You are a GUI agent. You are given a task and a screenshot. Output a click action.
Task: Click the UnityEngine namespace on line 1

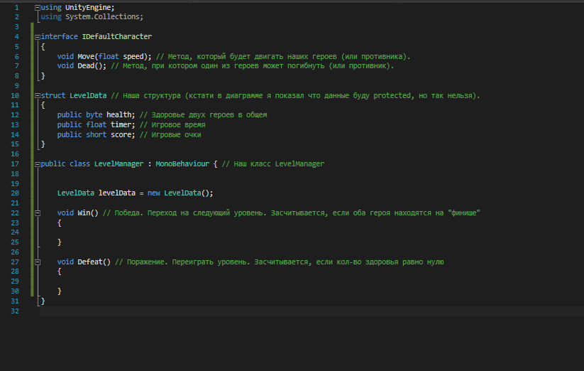89,7
